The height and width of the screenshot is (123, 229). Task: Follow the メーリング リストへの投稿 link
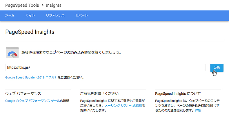click(123, 106)
